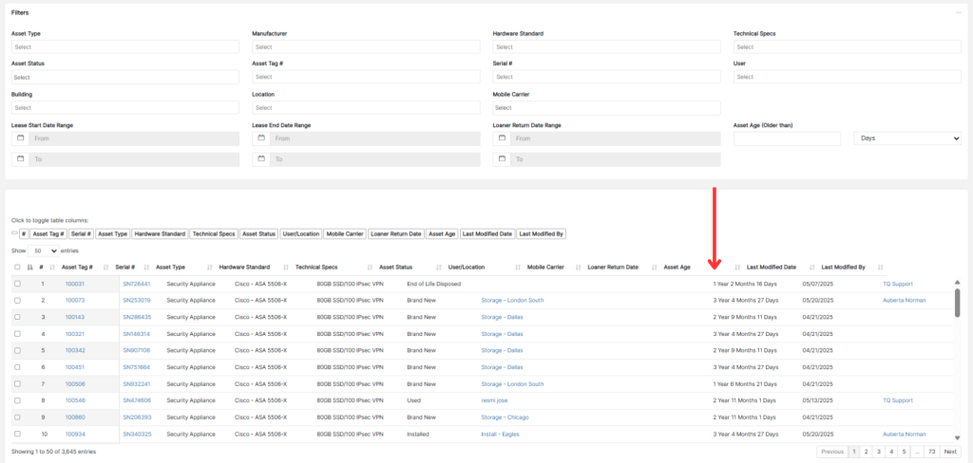Open the Mobile Carrier filter select
The image size is (973, 463).
[606, 107]
